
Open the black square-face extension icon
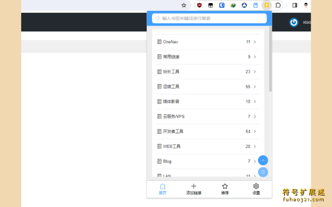pyautogui.click(x=211, y=5)
